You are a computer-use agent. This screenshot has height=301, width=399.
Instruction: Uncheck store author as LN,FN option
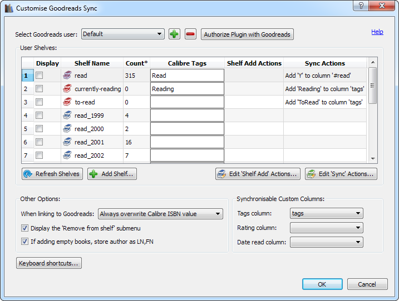(x=24, y=242)
